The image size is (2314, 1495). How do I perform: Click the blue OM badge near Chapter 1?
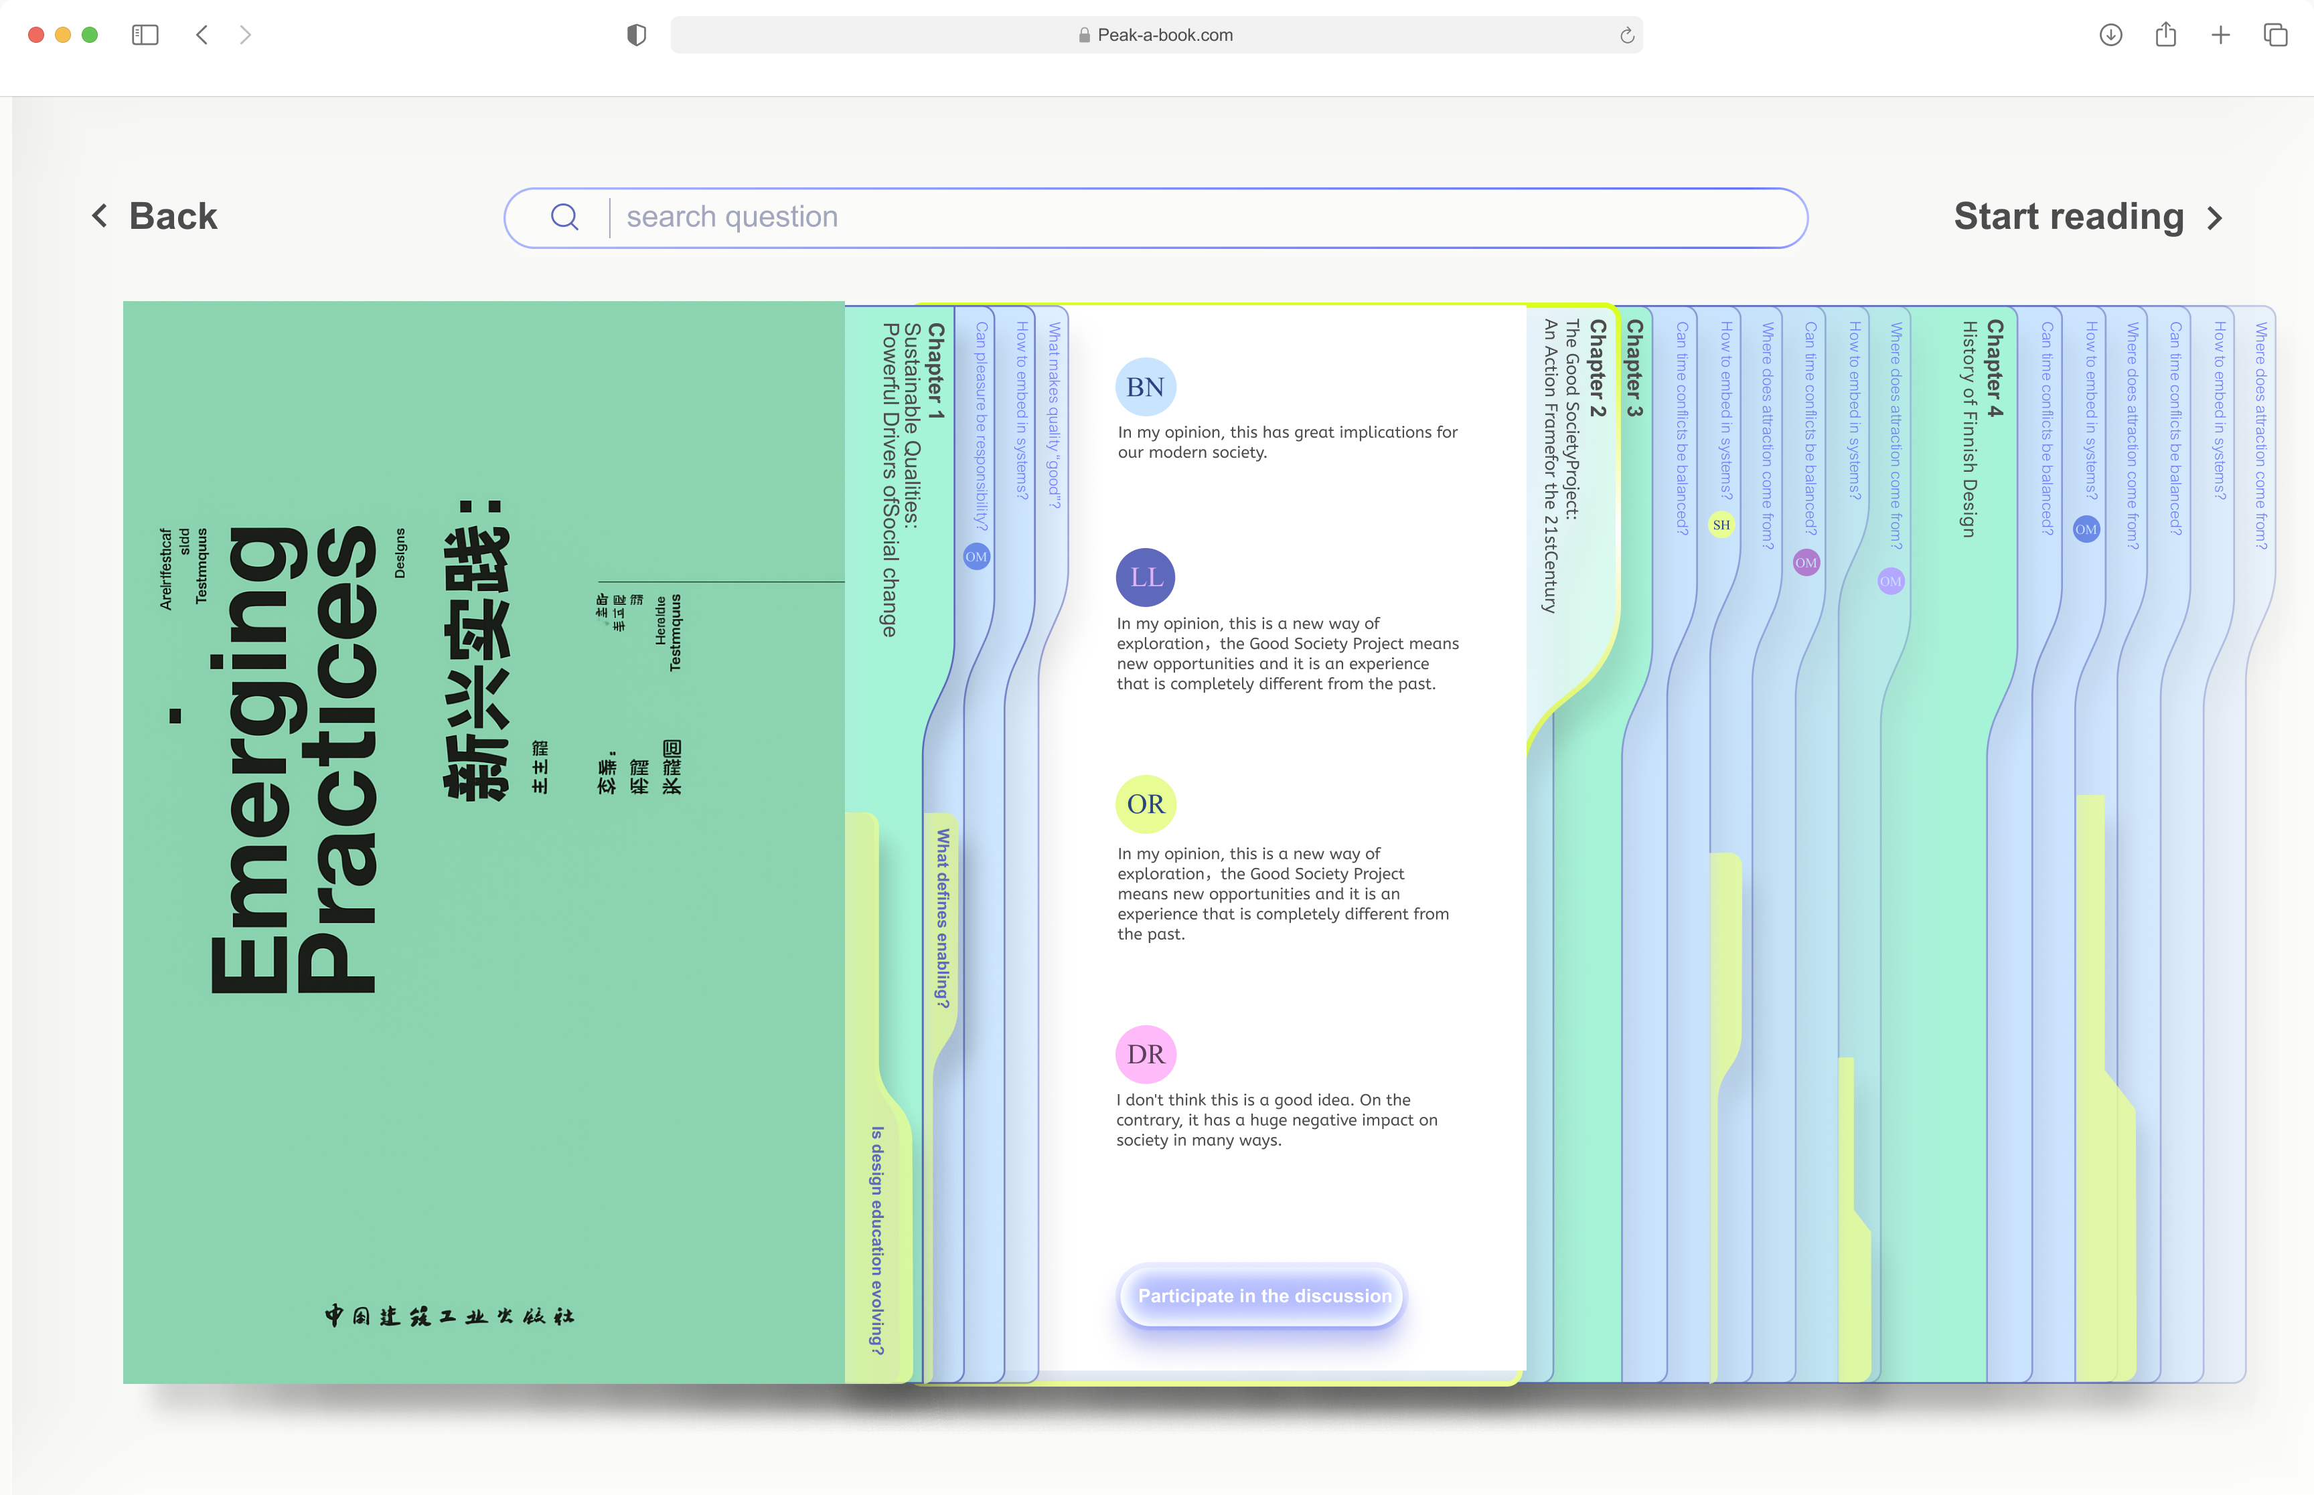pos(976,557)
